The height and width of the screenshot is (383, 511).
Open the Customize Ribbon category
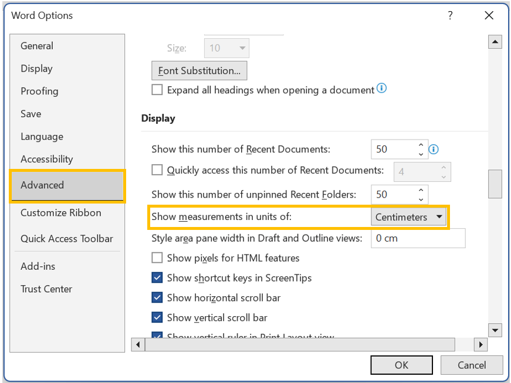coord(60,213)
